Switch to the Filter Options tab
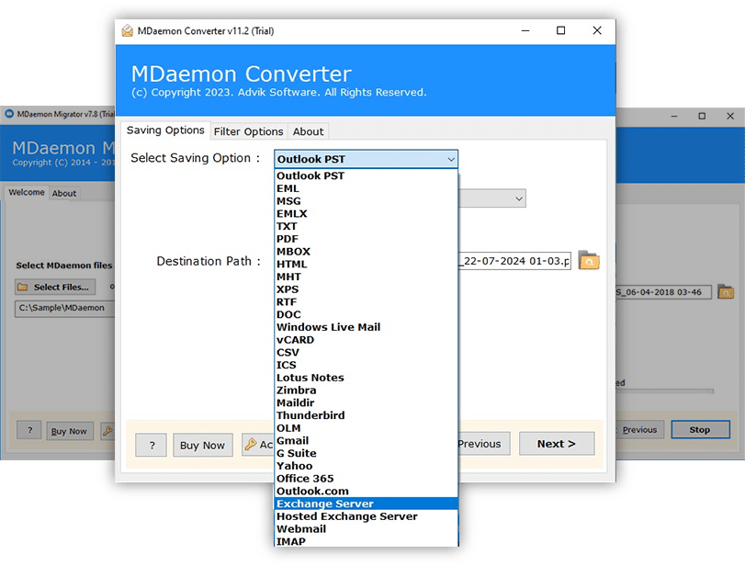745x566 pixels. coord(249,131)
